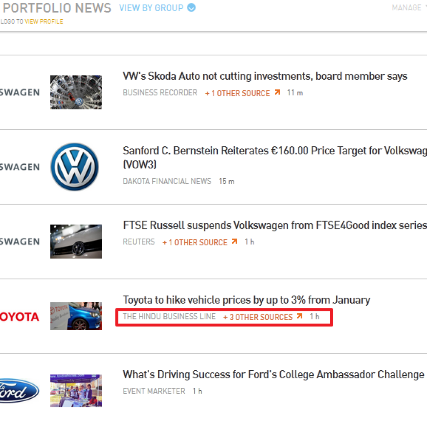
Task: Select The Hindu Business Line source
Action: tap(169, 316)
